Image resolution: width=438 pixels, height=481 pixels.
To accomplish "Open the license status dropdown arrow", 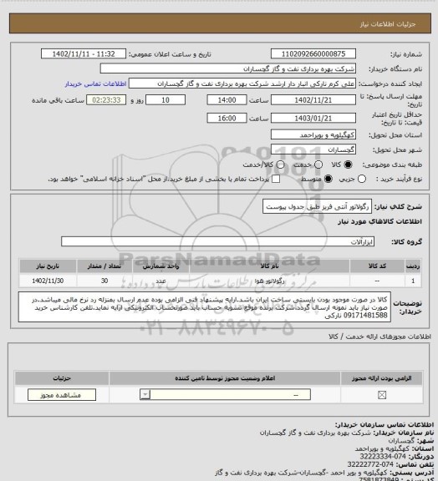I will tap(145, 394).
